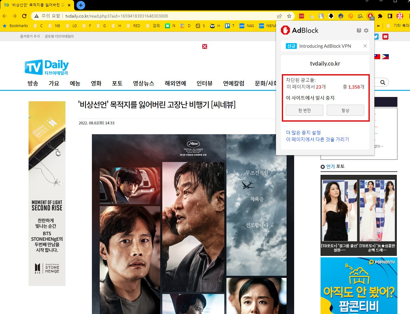Click Introducing AdBlock VPN text

(325, 46)
